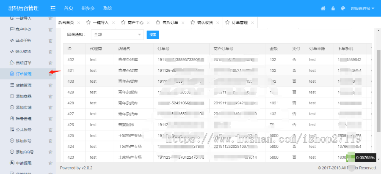This screenshot has height=174, width=381.
Task: Close the 一键导入 tab
Action: point(113,23)
